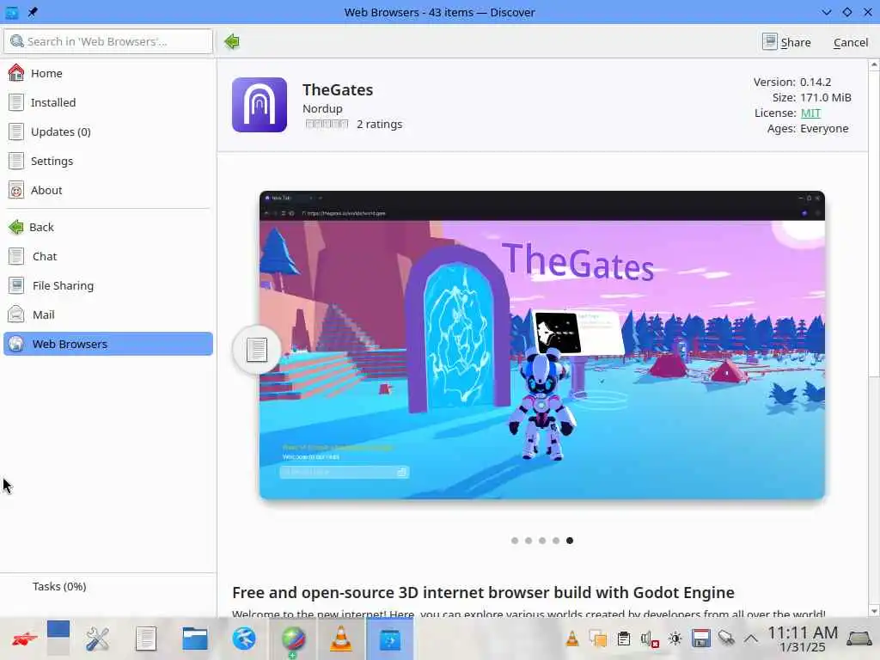Click the Cancel button
880x660 pixels.
[x=850, y=42]
